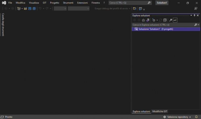Switch to the Modifiche GIT tab
Image resolution: width=201 pixels, height=119 pixels.
coord(160,112)
